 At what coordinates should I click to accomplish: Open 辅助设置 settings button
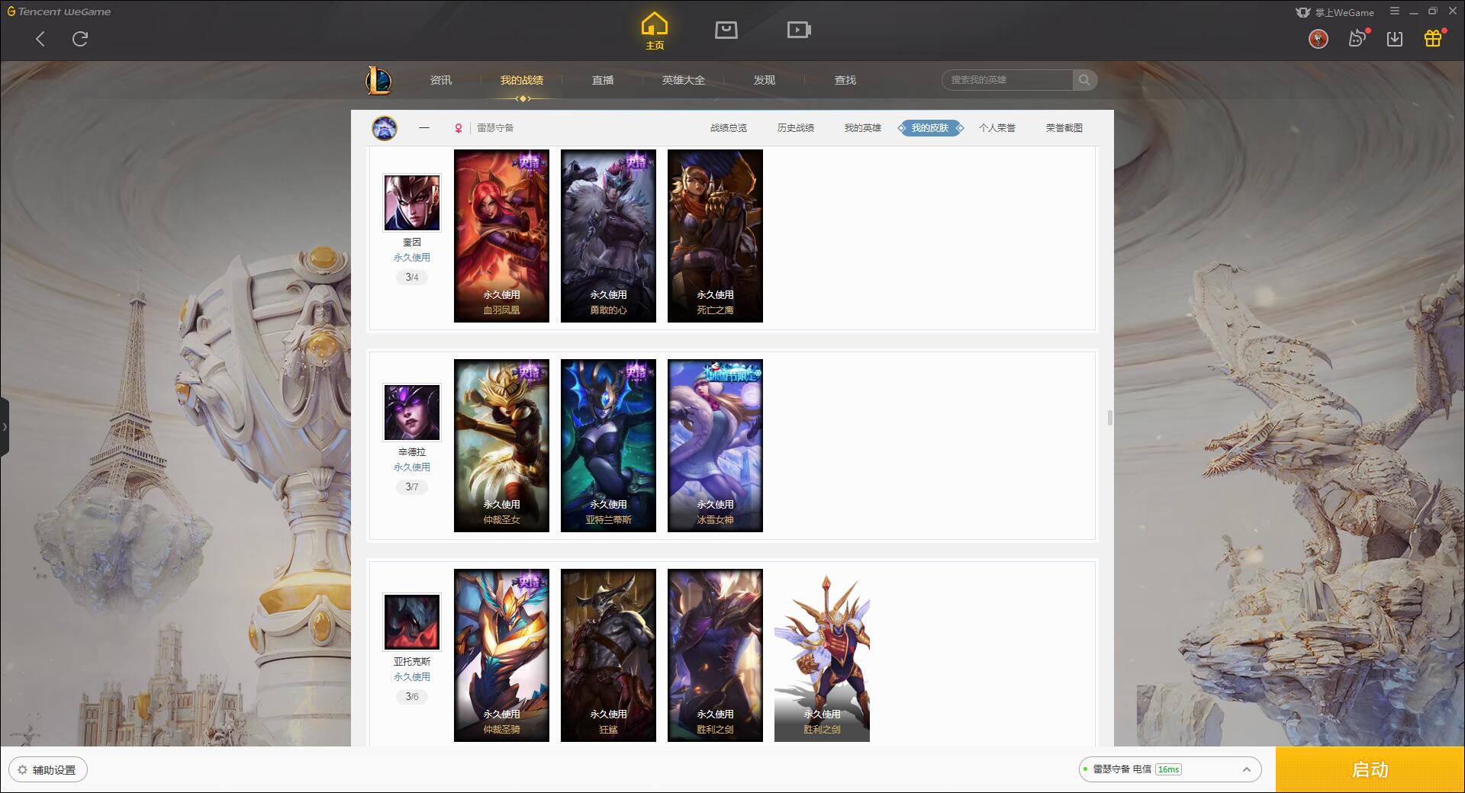pyautogui.click(x=48, y=769)
